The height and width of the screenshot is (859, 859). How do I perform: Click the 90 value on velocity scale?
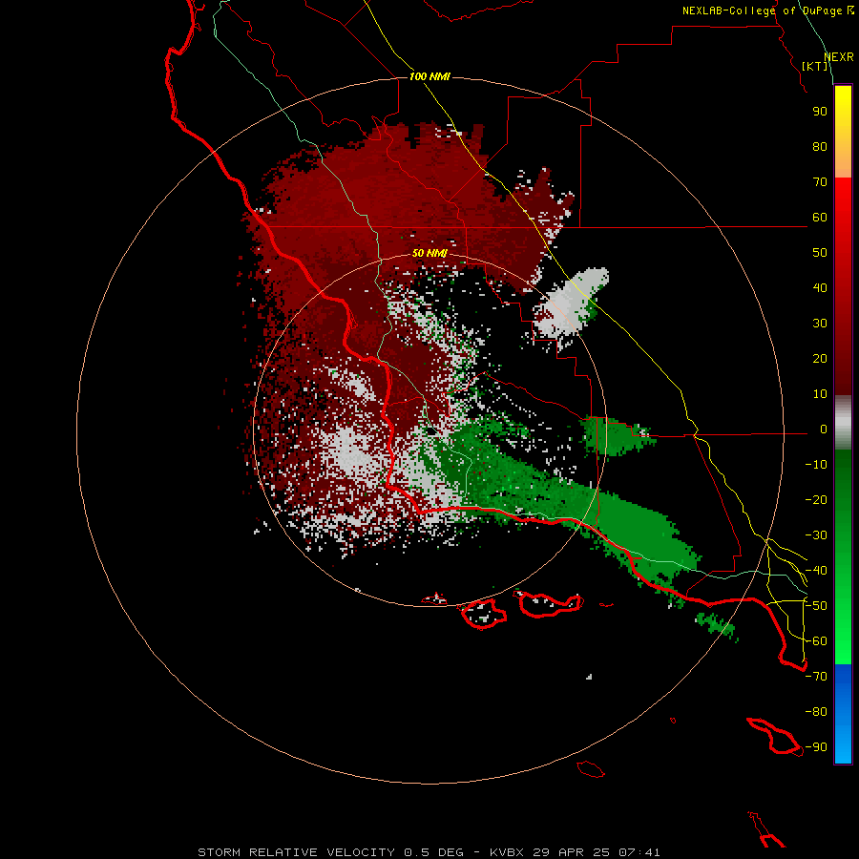point(820,112)
